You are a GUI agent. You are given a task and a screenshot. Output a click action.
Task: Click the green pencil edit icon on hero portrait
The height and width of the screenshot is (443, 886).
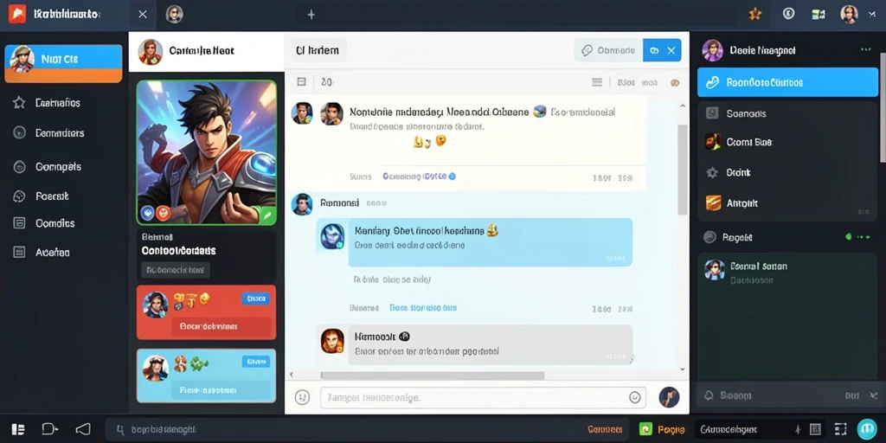click(266, 215)
